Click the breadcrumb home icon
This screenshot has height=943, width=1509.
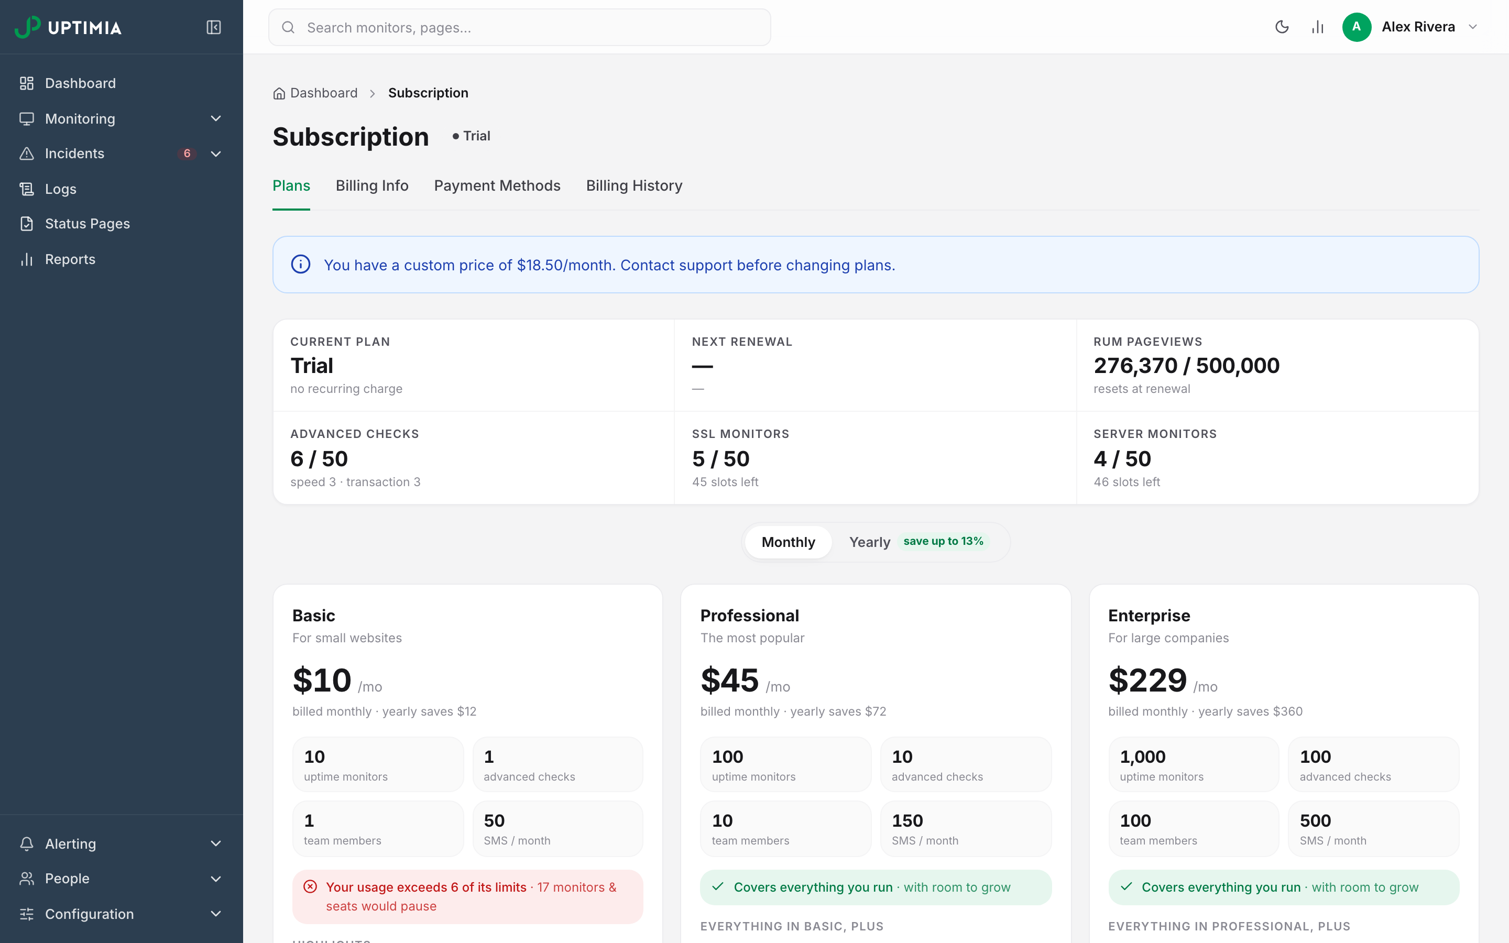click(279, 94)
